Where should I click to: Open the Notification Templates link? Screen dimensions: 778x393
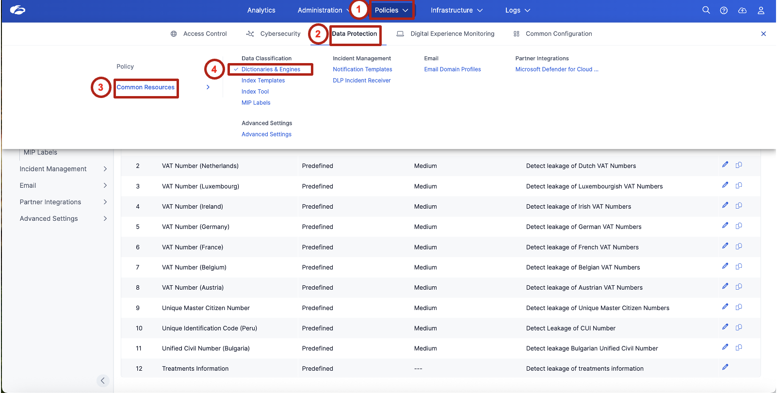tap(362, 69)
